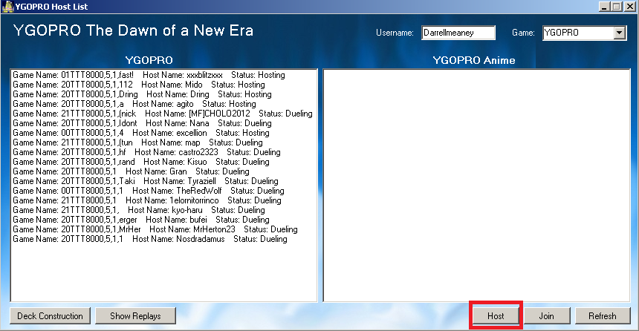Select game hosted by Nana
Screen dimensions: 639x331
click(163, 123)
